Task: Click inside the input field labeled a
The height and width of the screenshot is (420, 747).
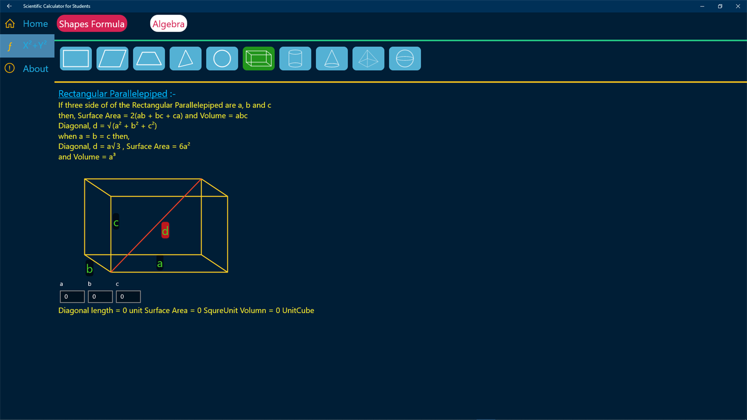Action: pos(72,296)
